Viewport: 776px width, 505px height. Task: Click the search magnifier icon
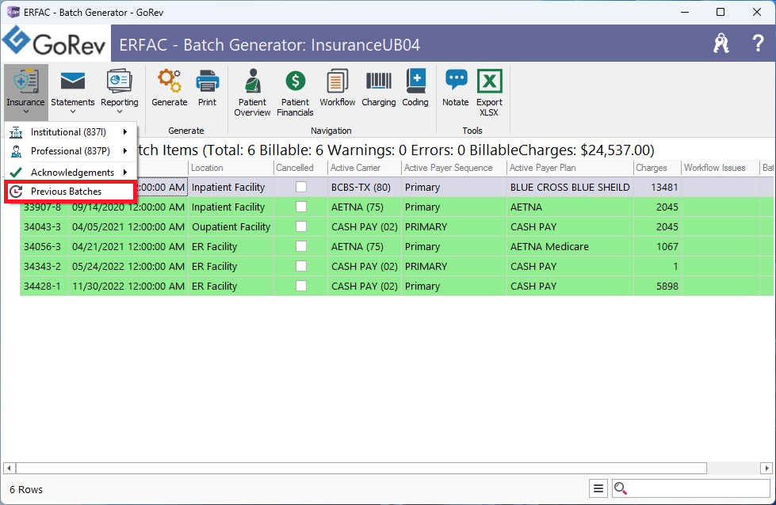click(x=620, y=488)
